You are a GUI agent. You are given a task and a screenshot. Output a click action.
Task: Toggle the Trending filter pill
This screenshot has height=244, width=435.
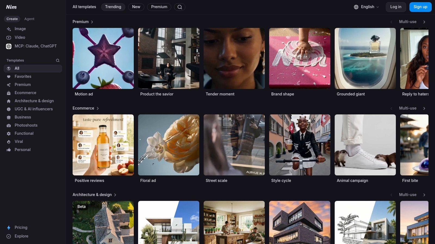113,7
